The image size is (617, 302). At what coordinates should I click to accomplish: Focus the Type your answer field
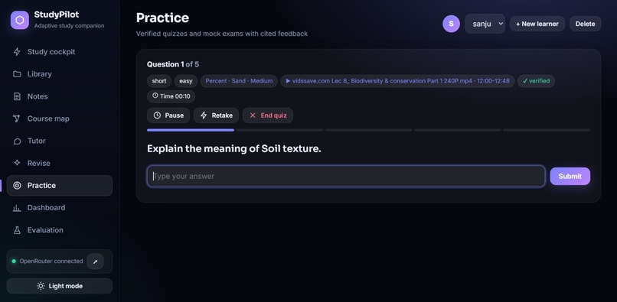pos(346,176)
